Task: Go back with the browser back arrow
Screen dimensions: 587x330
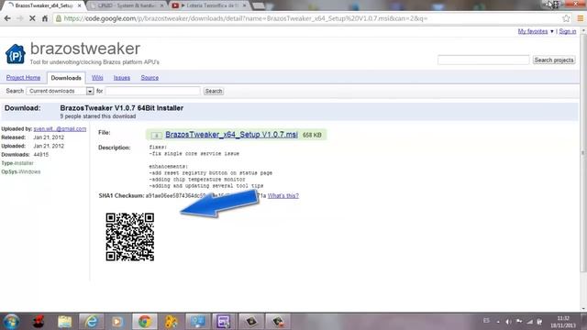Action: pyautogui.click(x=7, y=18)
